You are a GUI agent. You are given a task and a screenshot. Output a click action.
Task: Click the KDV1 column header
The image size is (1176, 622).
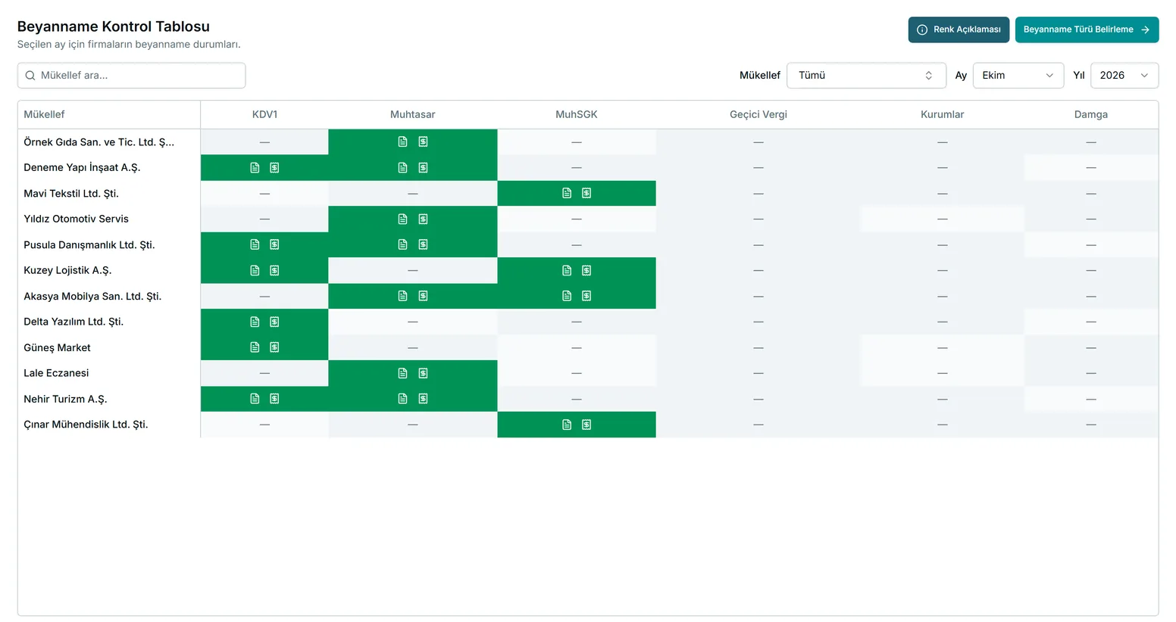coord(264,114)
